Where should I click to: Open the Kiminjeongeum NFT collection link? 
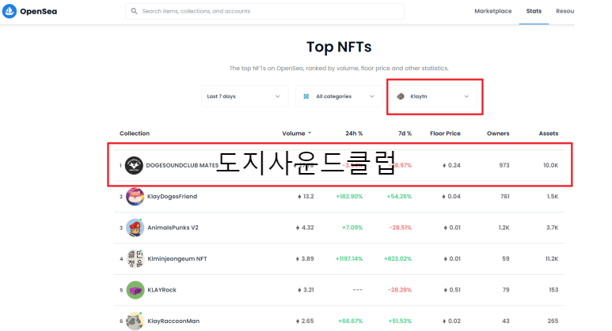point(177,258)
